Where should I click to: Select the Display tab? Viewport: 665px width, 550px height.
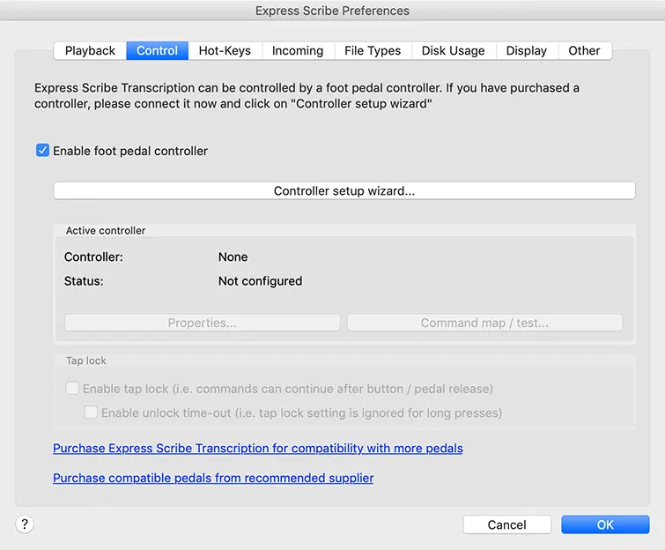(x=527, y=51)
